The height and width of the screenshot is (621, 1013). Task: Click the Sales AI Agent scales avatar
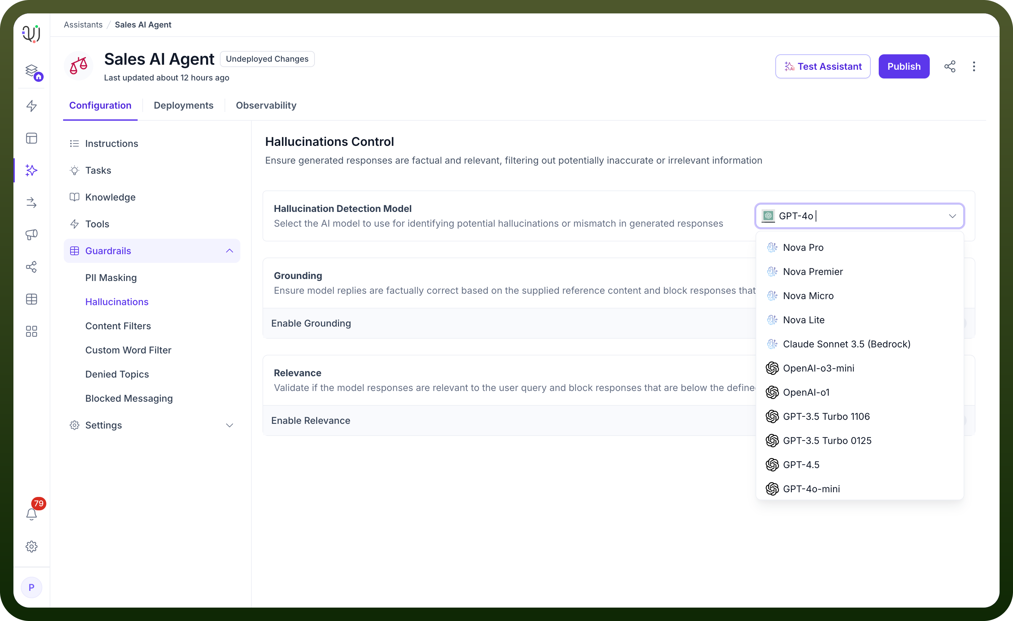tap(79, 66)
